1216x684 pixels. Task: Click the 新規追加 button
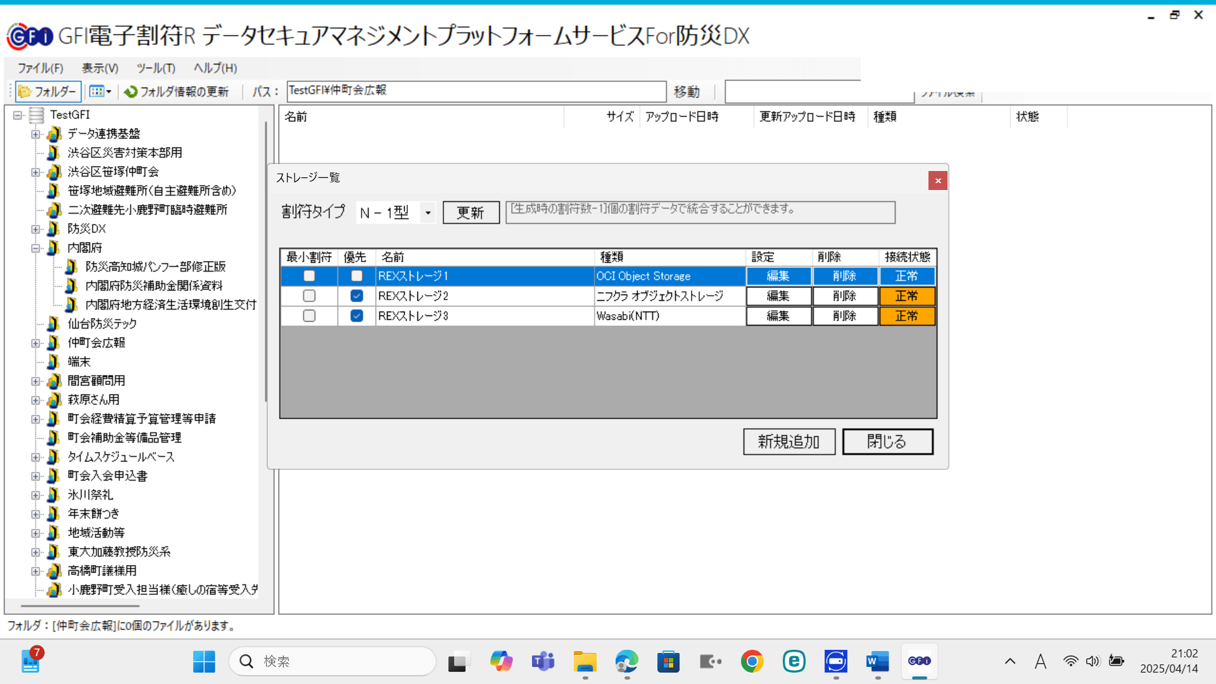(x=788, y=441)
